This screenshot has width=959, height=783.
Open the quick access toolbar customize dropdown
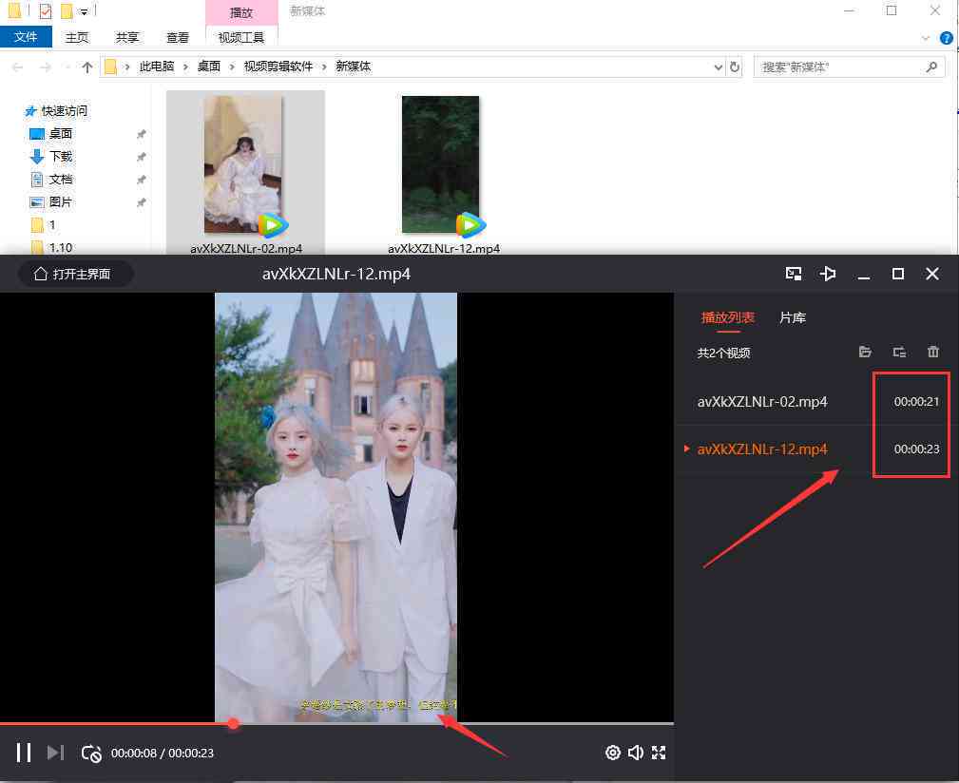click(x=84, y=11)
